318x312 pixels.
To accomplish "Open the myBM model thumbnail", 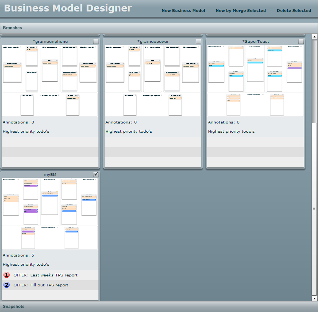I will [x=50, y=213].
